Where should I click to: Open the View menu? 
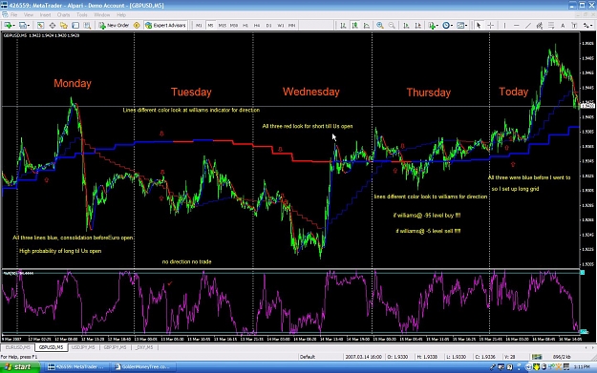[x=29, y=15]
